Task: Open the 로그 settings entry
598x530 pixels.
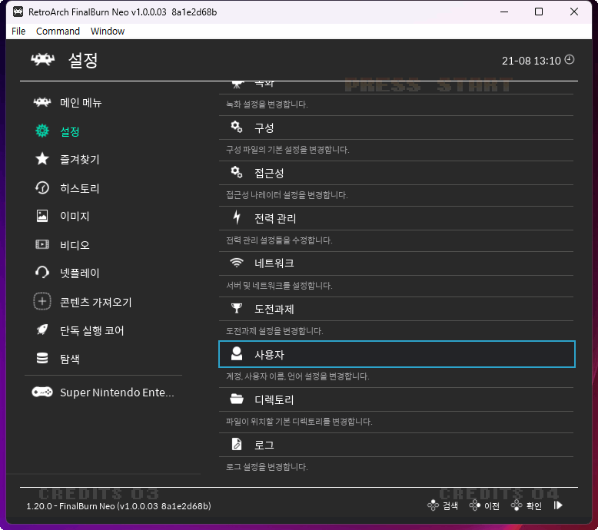Action: tap(397, 445)
